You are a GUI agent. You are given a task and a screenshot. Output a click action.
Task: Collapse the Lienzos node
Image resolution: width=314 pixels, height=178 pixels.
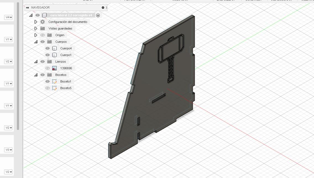click(x=36, y=62)
